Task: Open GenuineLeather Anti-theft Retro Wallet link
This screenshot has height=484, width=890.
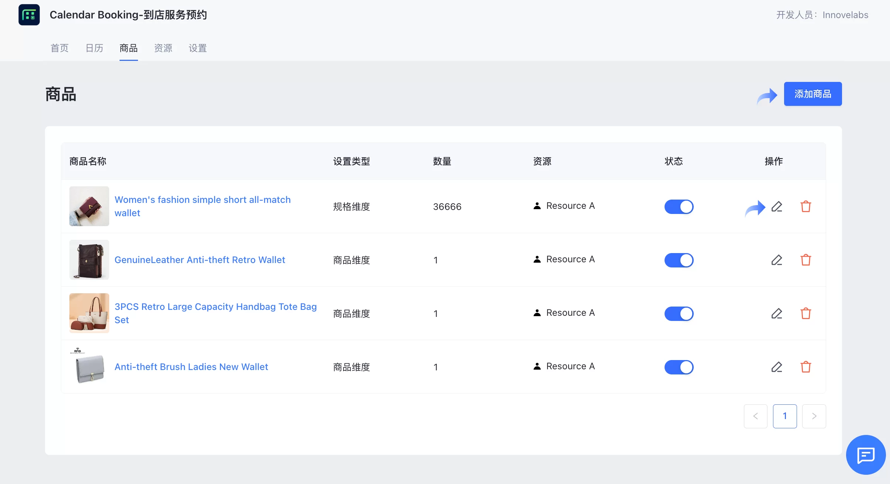Action: tap(200, 260)
